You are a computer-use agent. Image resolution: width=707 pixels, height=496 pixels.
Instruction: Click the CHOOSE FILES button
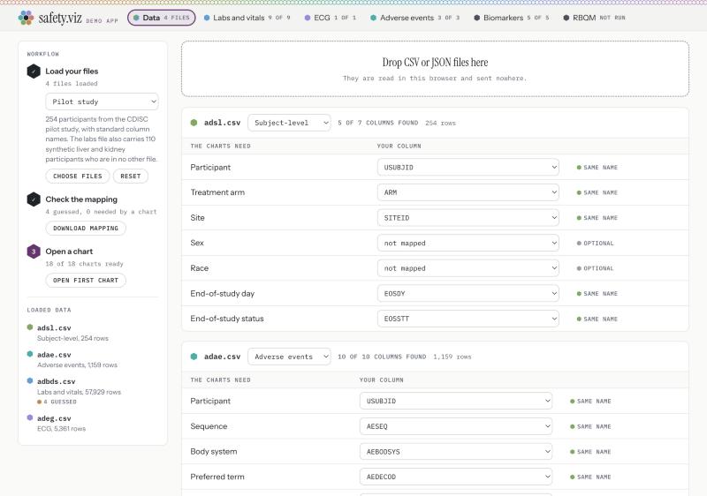tap(78, 176)
